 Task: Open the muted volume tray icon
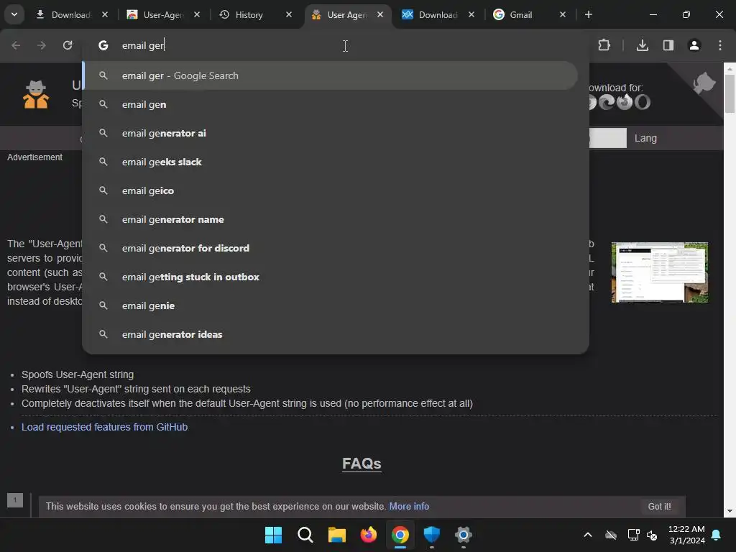click(652, 535)
